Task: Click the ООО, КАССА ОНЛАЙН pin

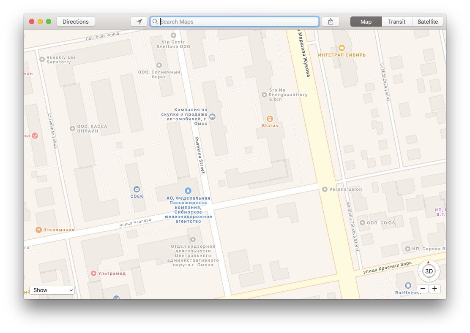Action: click(72, 129)
